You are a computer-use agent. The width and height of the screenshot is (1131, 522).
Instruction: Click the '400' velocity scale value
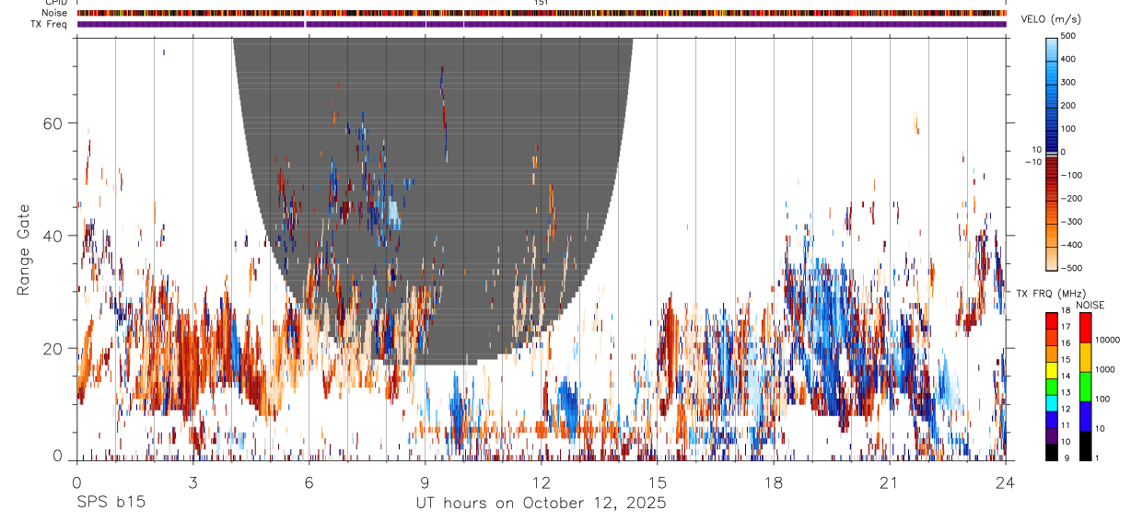tap(1068, 59)
